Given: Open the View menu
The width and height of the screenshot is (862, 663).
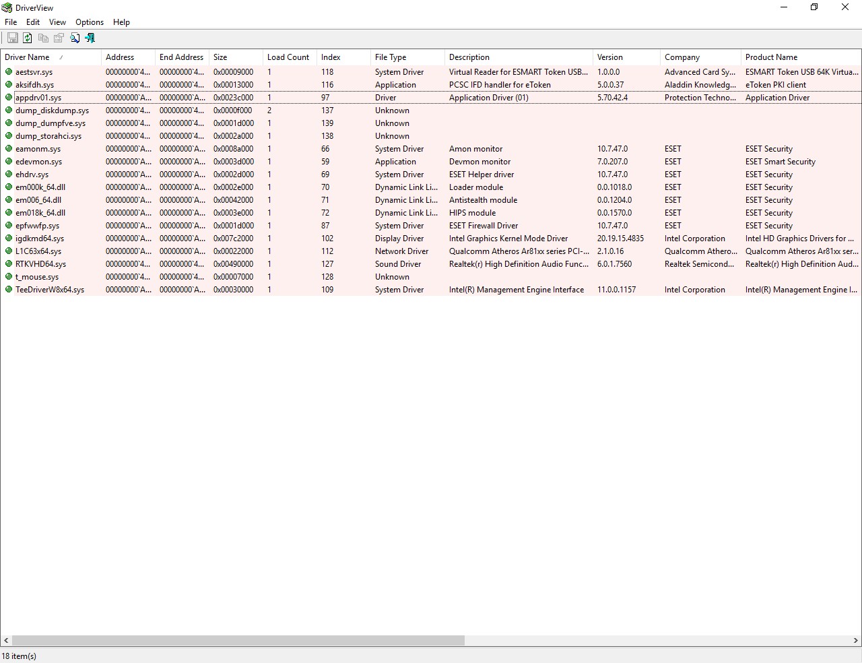Looking at the screenshot, I should point(57,22).
